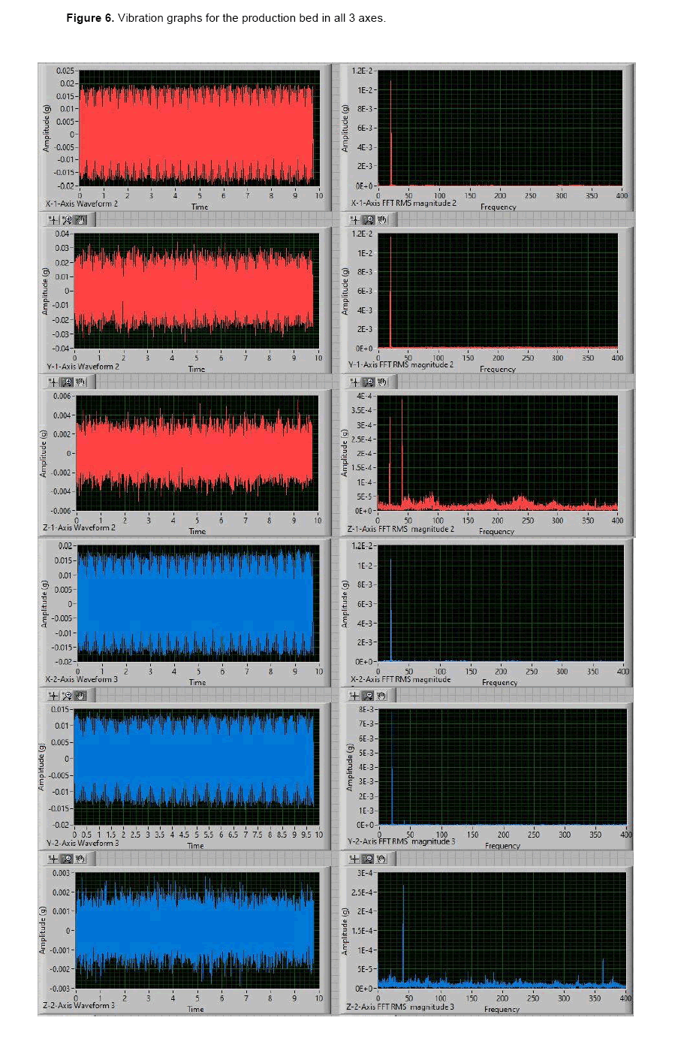Select zoom tool above Y-1-Axis Waveform graph
693x1060 pixels.
[x=68, y=219]
